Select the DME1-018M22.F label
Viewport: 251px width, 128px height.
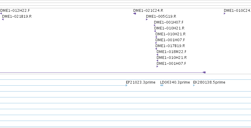(x=171, y=52)
